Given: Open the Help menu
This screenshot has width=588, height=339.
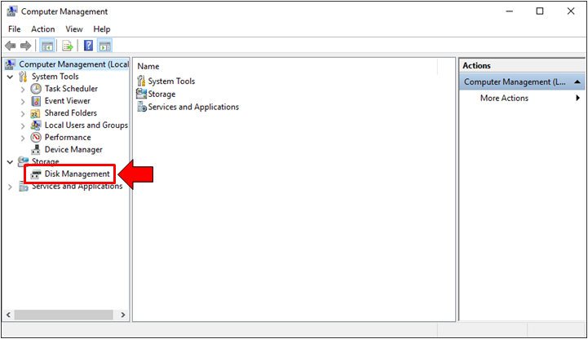Looking at the screenshot, I should click(102, 29).
